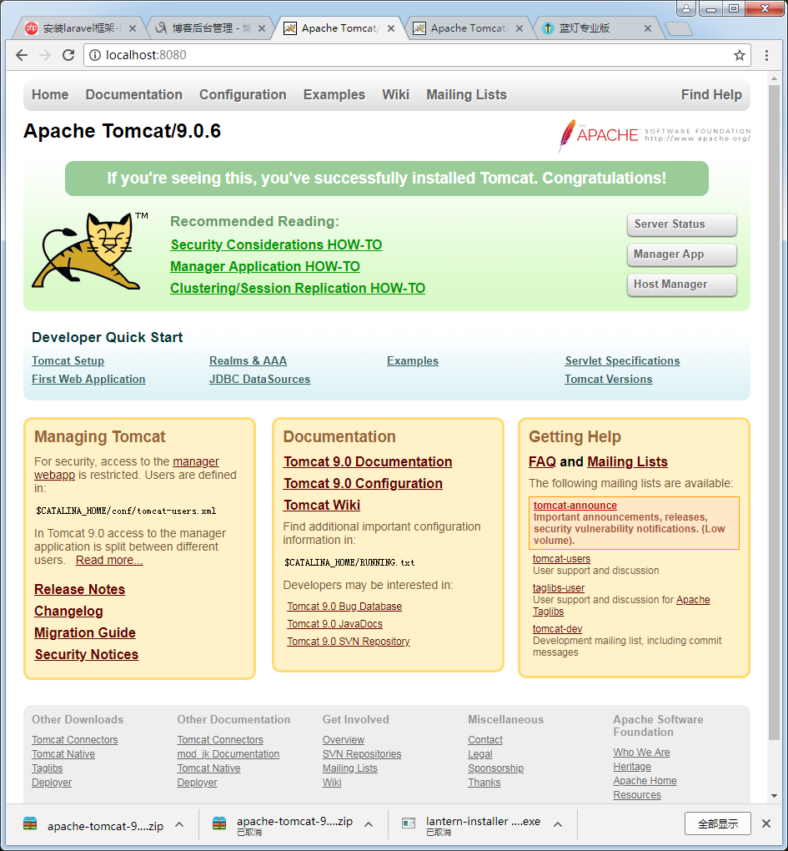Open Tomcat Versions link
The height and width of the screenshot is (851, 788).
coord(608,380)
